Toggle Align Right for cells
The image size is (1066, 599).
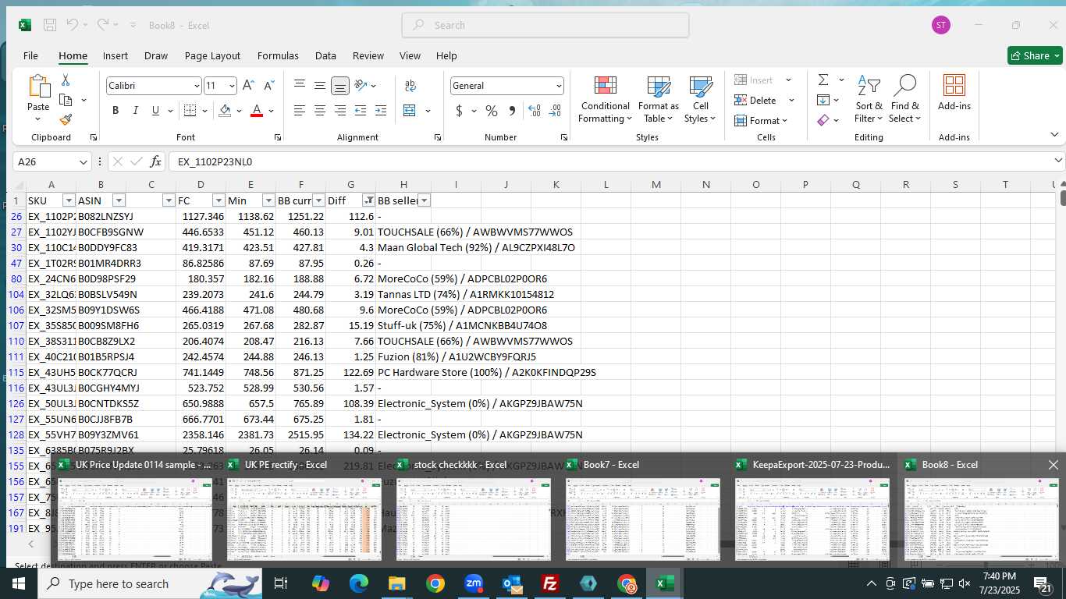click(x=340, y=111)
